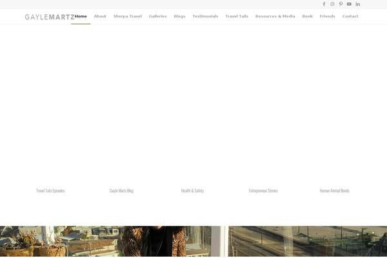Open the Gayle Martz Blog link
This screenshot has height=258, width=387.
pyautogui.click(x=121, y=191)
